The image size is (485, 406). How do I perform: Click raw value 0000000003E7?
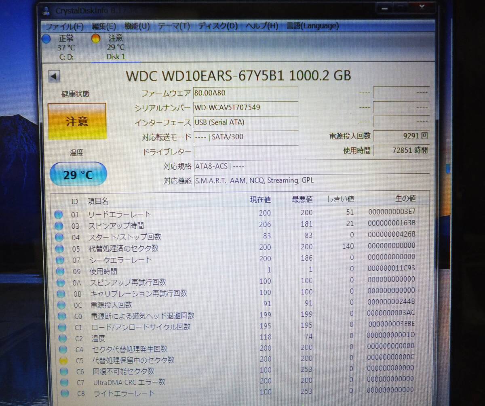point(392,211)
